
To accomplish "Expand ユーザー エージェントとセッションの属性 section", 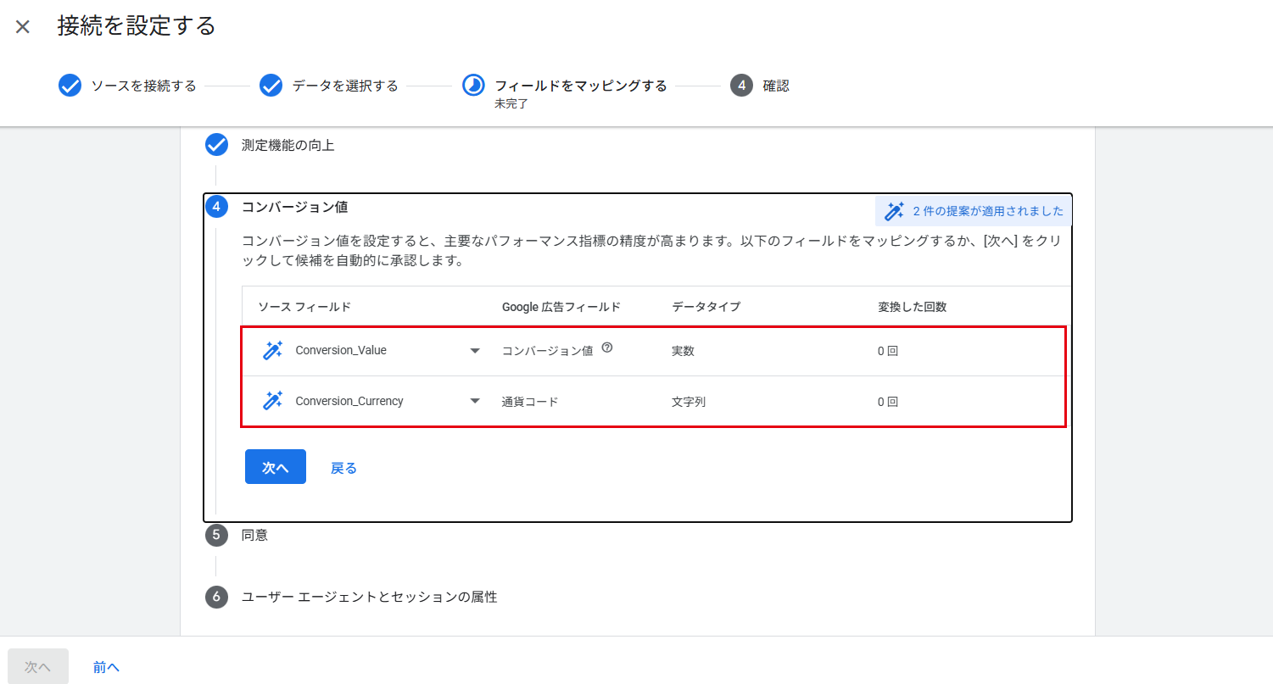I will pos(369,597).
